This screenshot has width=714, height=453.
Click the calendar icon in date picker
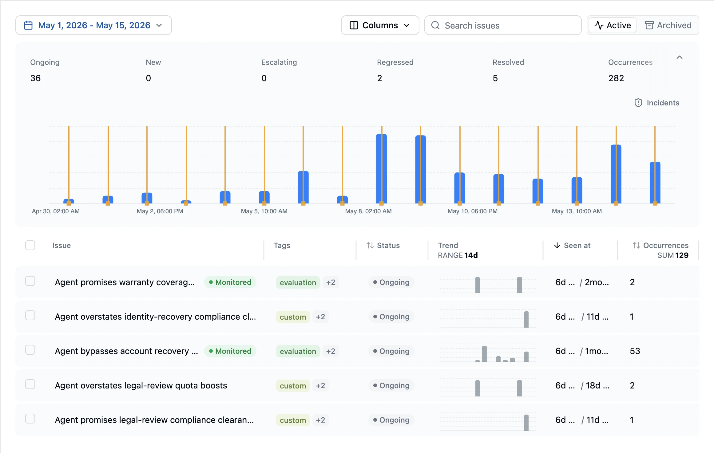coord(28,25)
